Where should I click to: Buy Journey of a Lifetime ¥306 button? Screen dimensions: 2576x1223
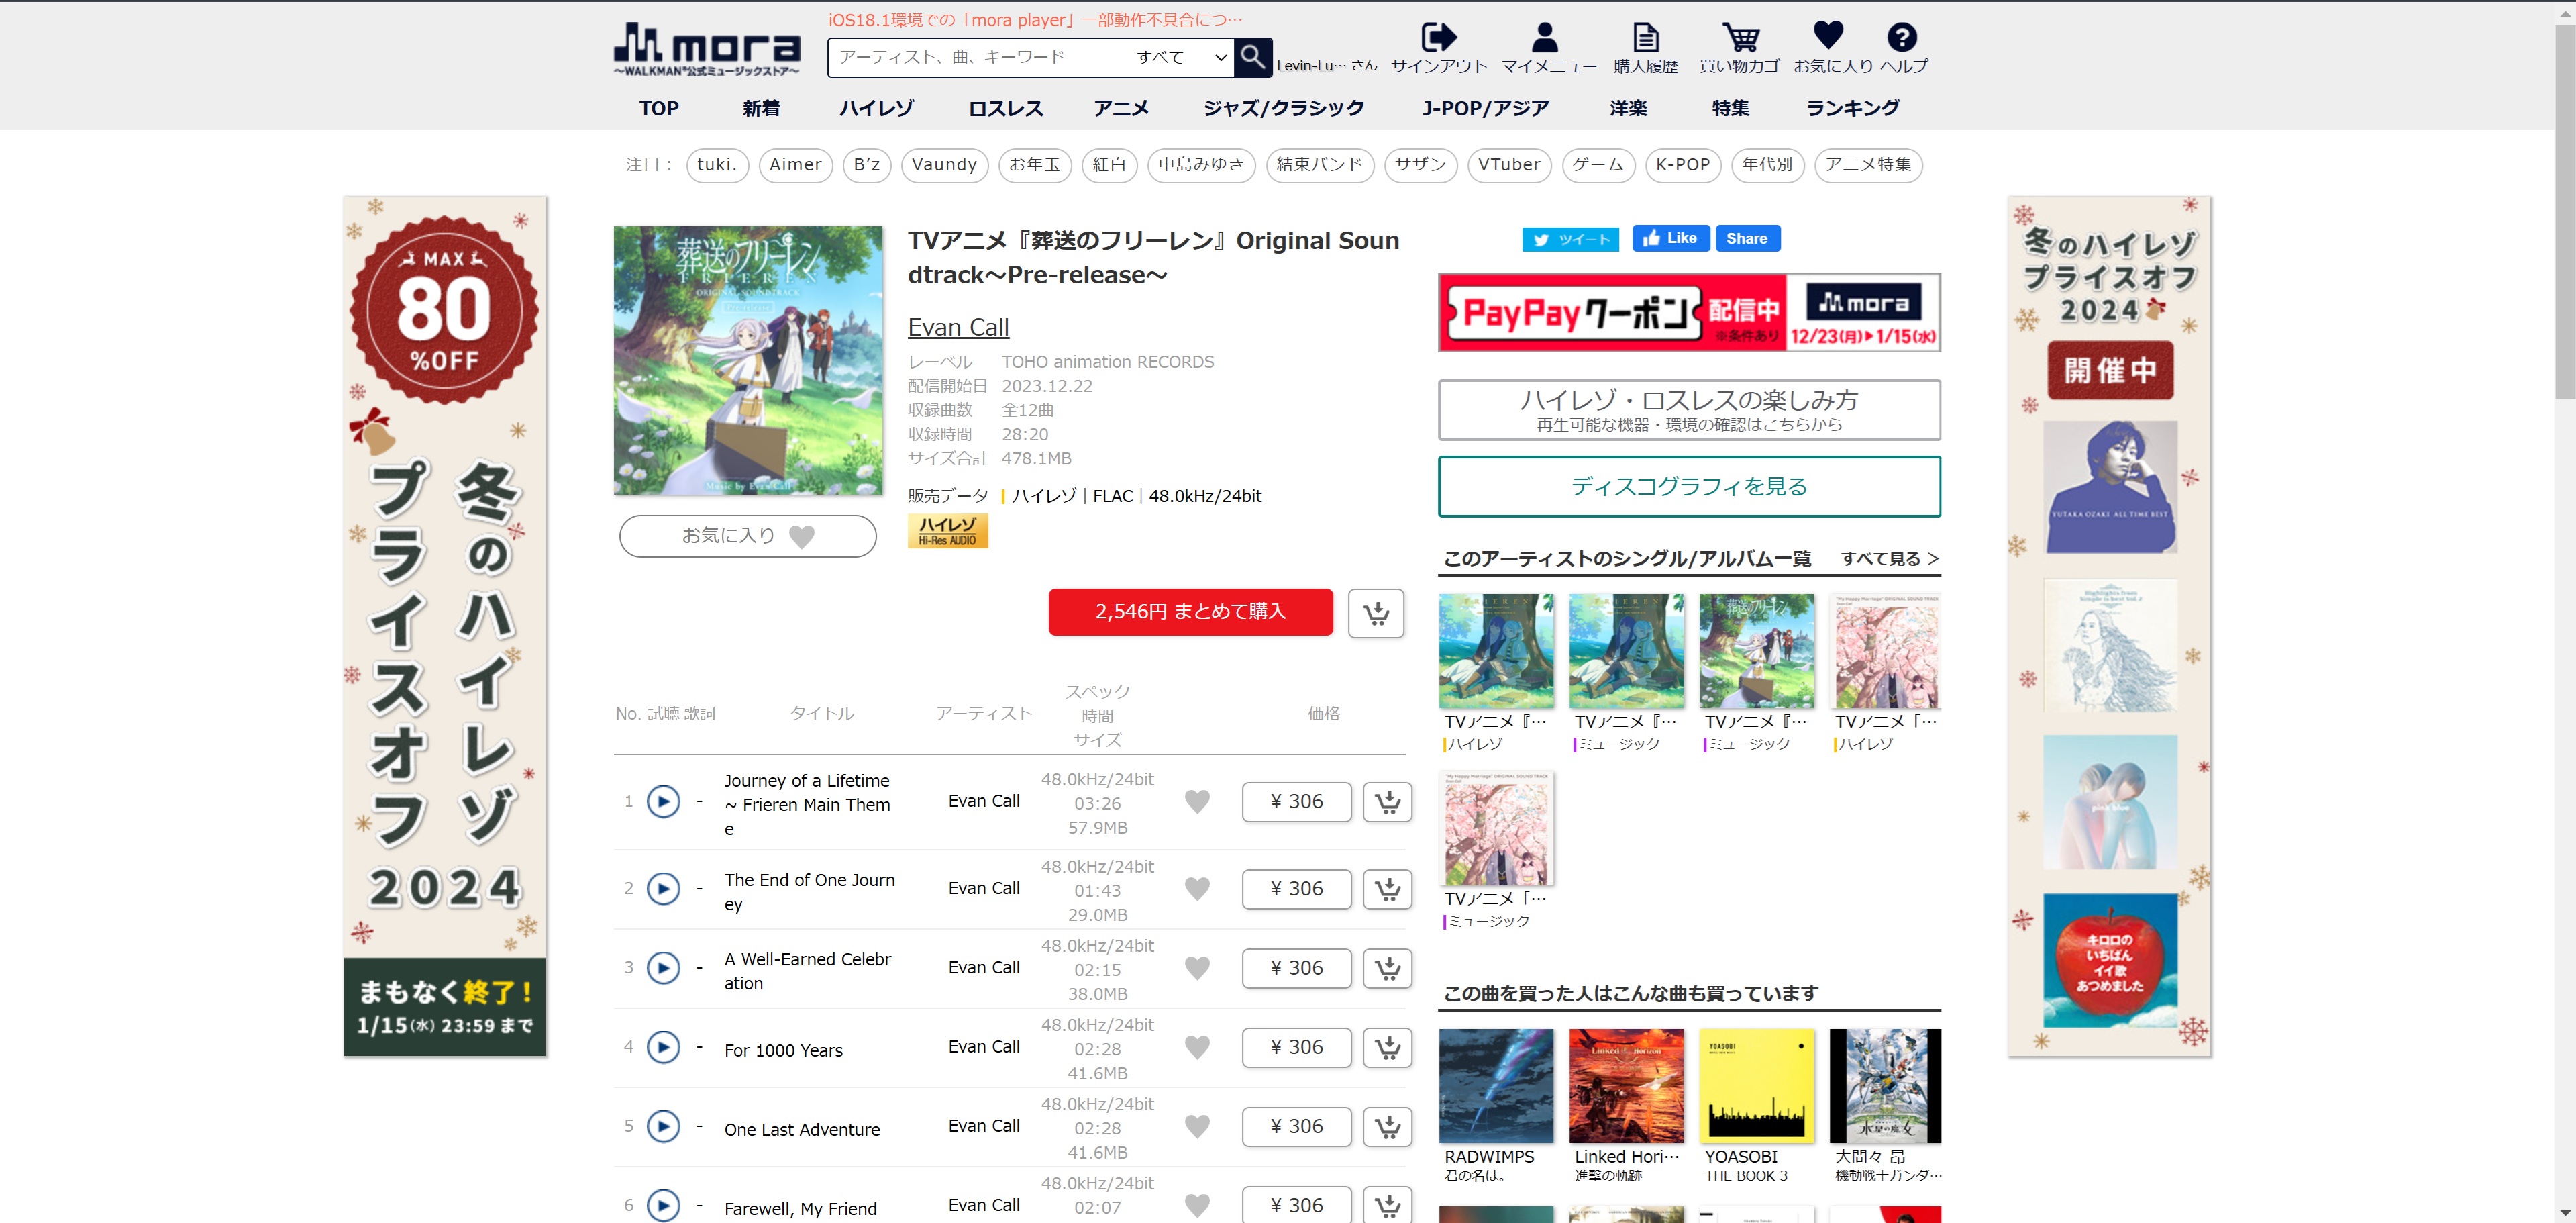tap(1296, 802)
